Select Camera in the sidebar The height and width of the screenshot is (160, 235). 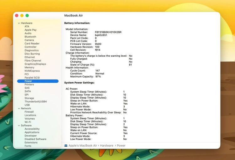coord(29,40)
